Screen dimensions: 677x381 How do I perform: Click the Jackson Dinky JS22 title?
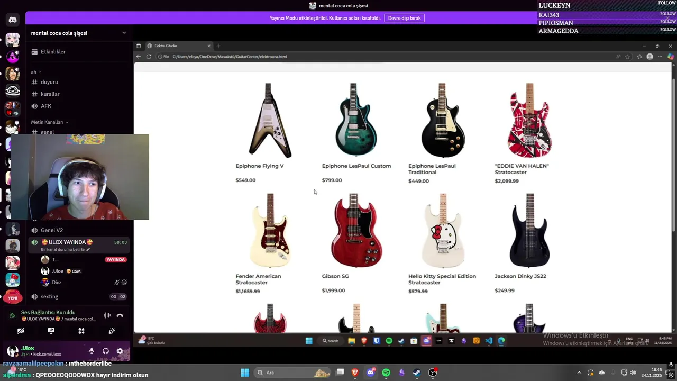tap(520, 276)
